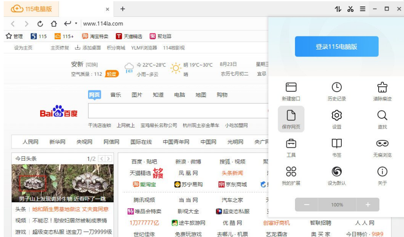The image size is (404, 237).
Task: Open the 天猫精选 bookmark
Action: click(129, 36)
